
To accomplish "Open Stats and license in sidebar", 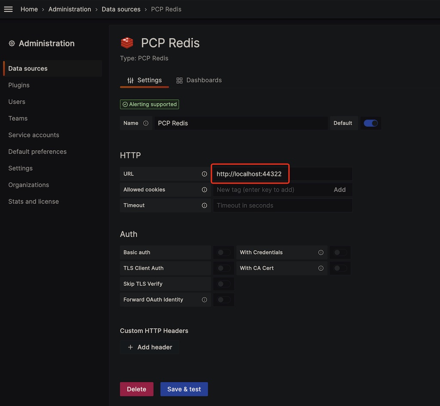I will [34, 201].
